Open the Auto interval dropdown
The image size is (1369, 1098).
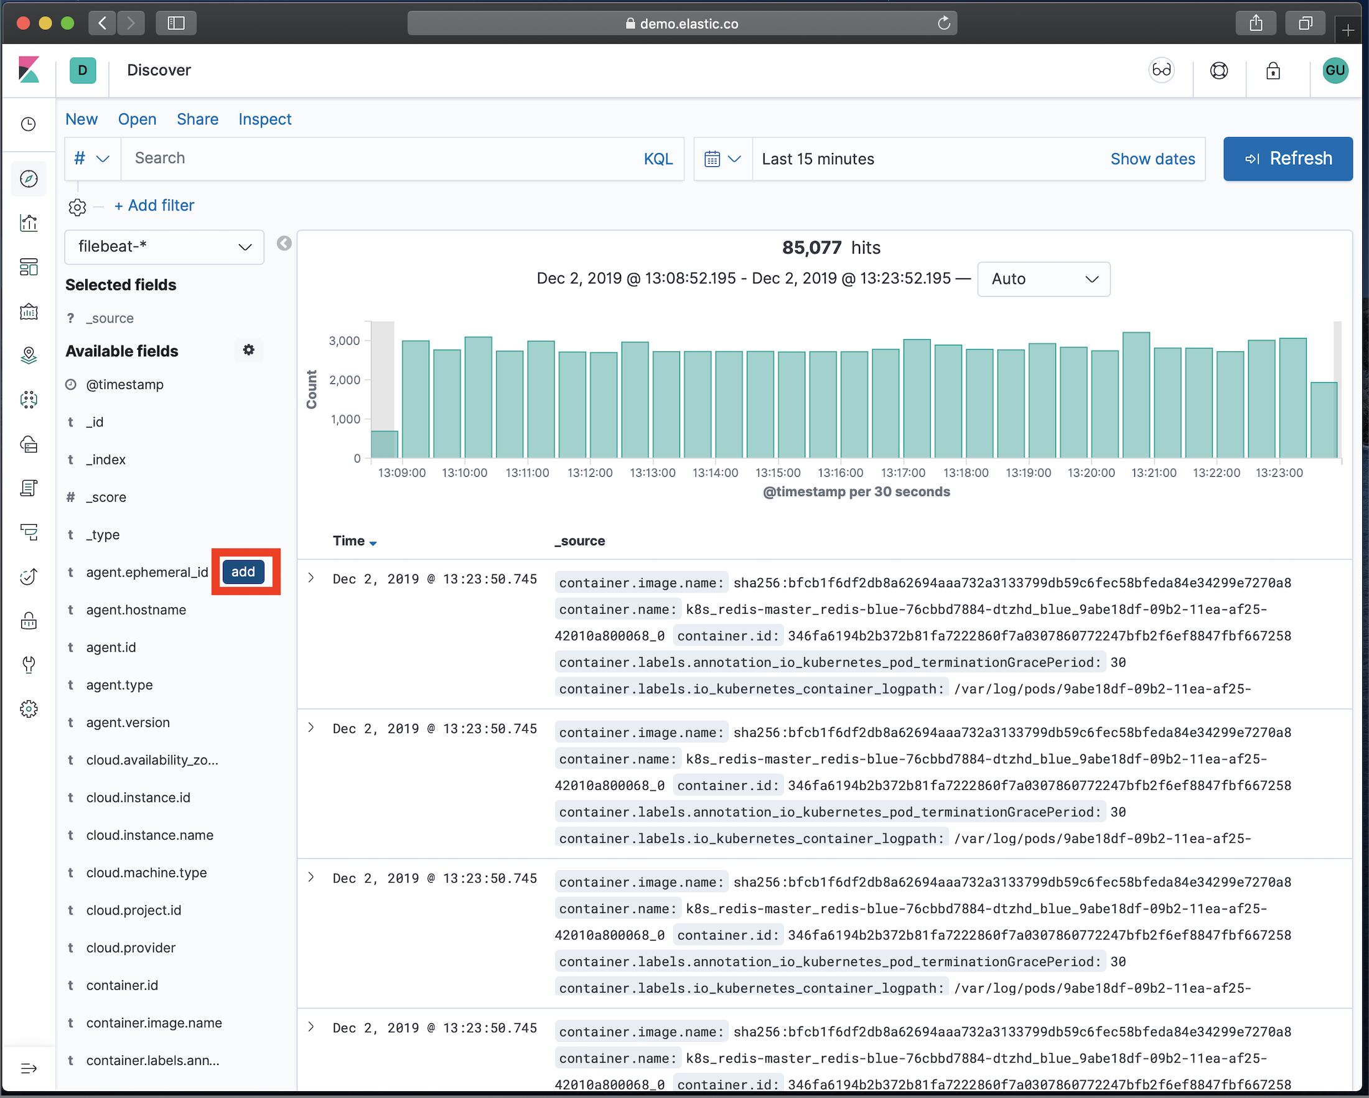pos(1044,279)
